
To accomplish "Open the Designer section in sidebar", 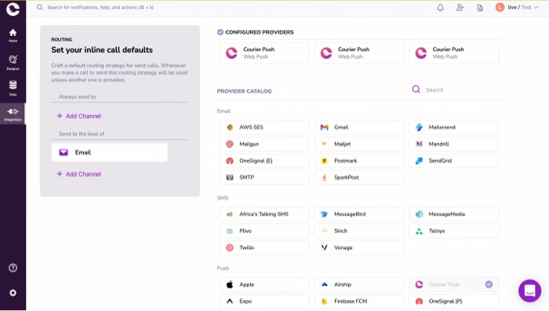I will click(13, 62).
